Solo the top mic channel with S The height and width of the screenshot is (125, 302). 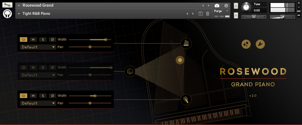(43, 40)
